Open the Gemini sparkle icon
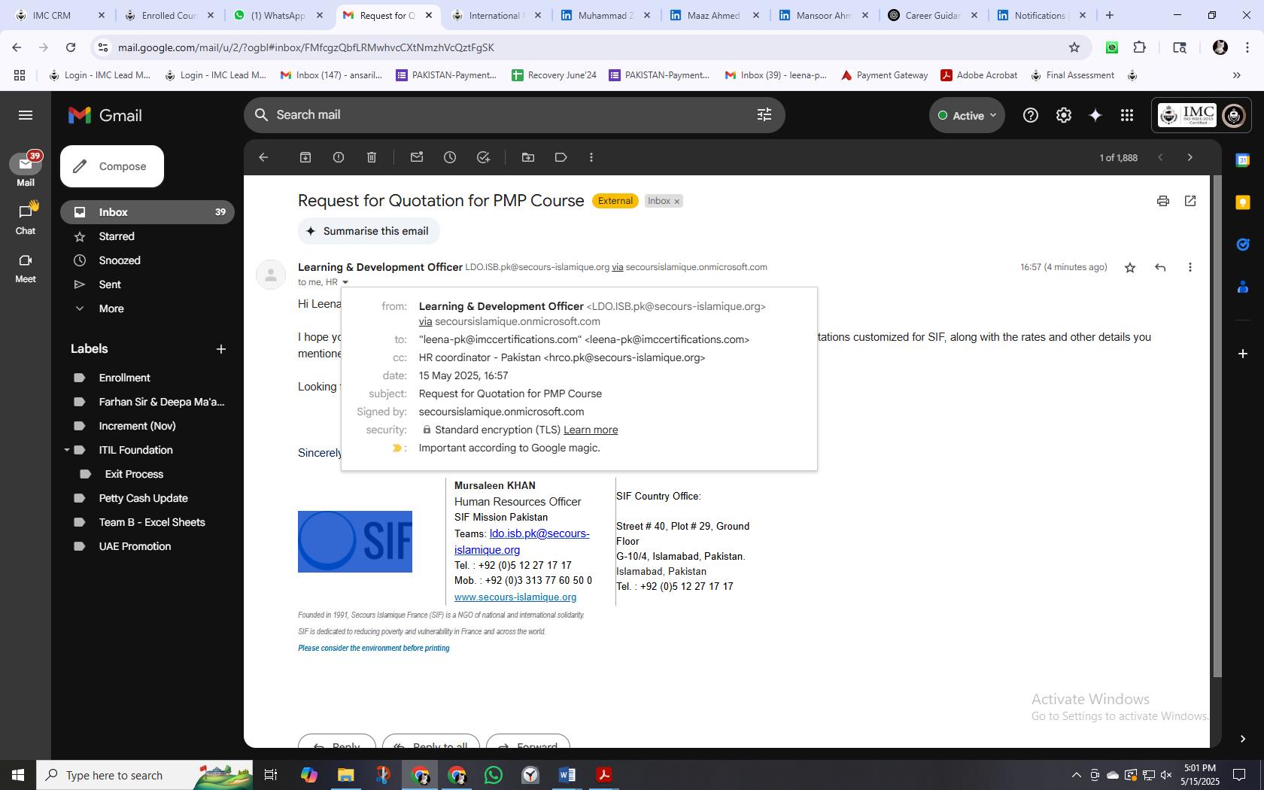The height and width of the screenshot is (790, 1264). [x=1095, y=115]
